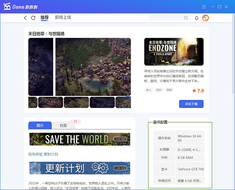
Task: Refresh the page with the reload icon
Action: pyautogui.click(x=33, y=18)
